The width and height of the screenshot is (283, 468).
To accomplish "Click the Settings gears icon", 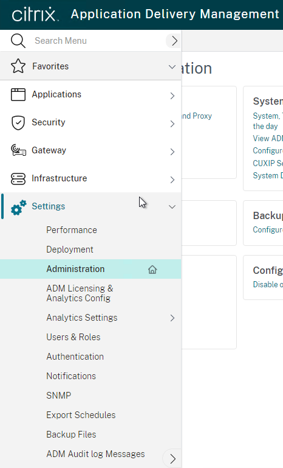I will coord(18,207).
